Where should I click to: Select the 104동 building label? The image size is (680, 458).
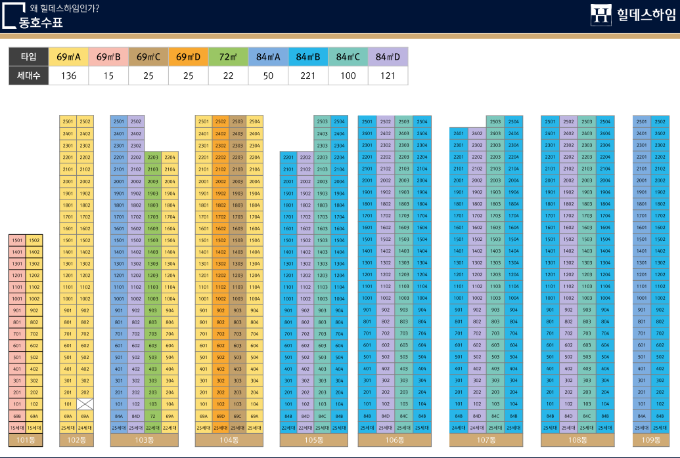[229, 440]
